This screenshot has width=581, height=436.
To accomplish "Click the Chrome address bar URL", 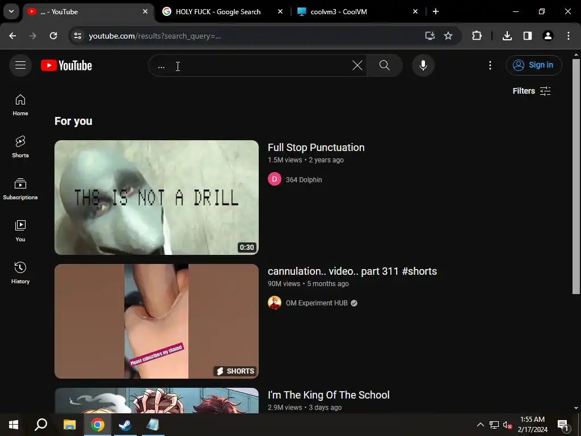I will (154, 36).
